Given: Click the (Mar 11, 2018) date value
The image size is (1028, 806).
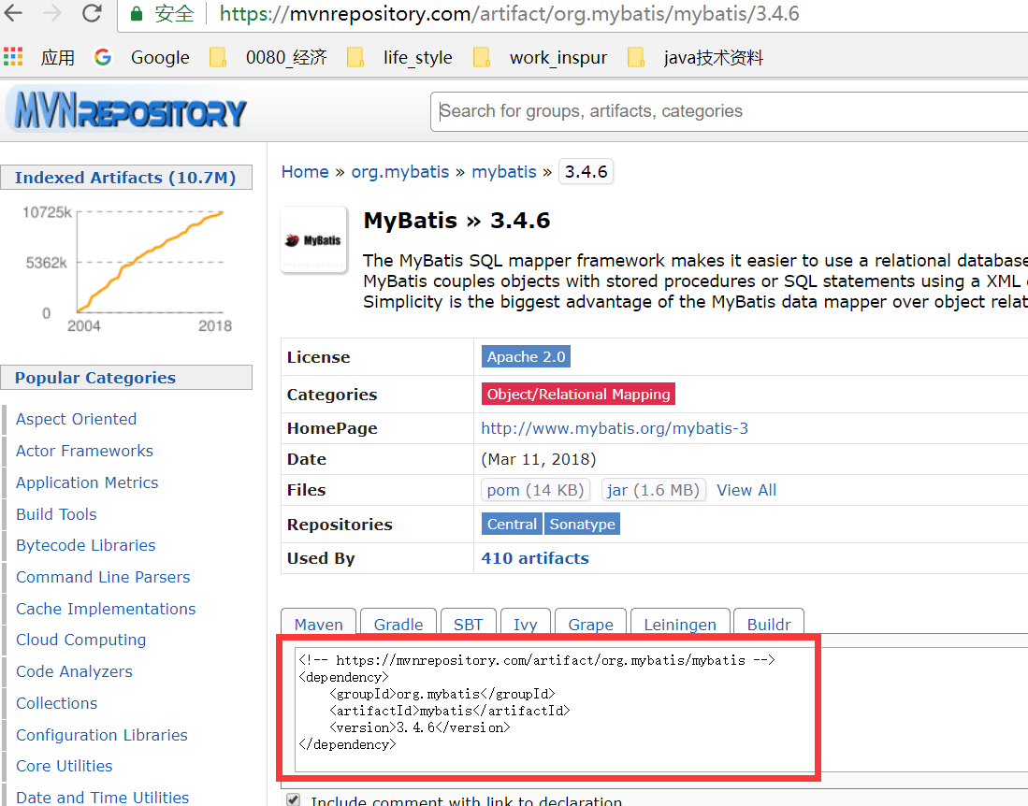Looking at the screenshot, I should (x=538, y=459).
